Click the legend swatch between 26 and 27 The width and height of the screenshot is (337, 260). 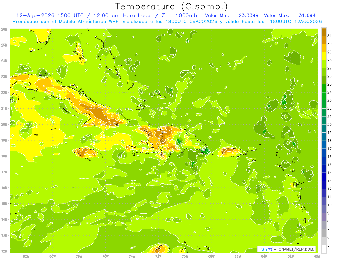pyautogui.click(x=324, y=72)
